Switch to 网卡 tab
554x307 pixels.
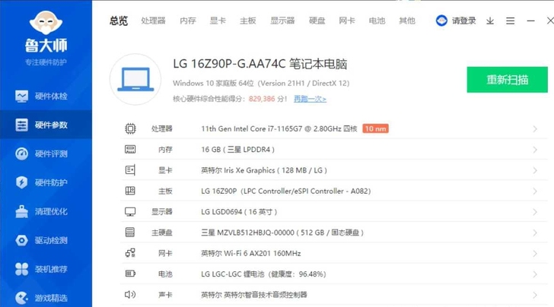[x=347, y=21]
